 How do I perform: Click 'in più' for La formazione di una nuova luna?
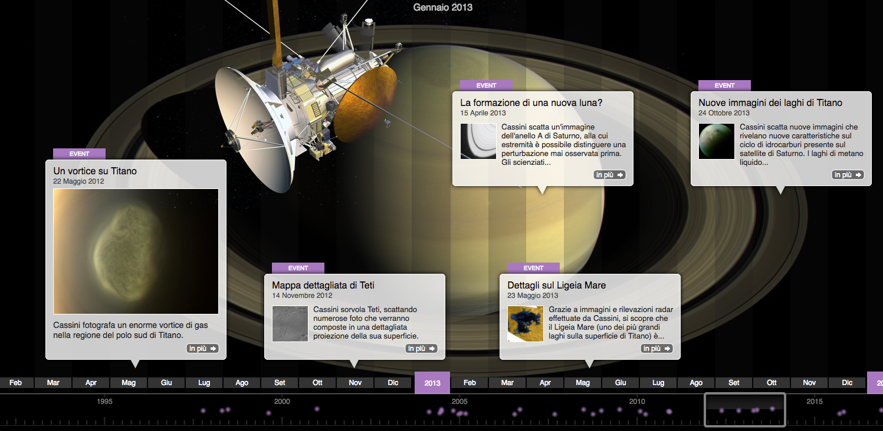610,175
